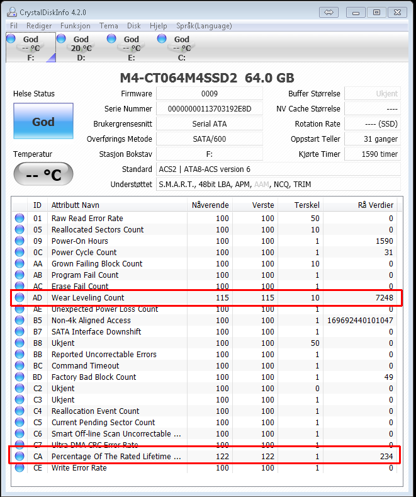Click the CrystalDiskInfo title bar icon
416x497 pixels.
tap(12, 12)
